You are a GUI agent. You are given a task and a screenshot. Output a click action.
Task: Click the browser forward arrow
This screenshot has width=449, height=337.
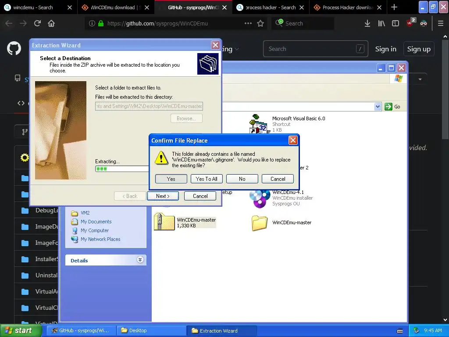coord(23,24)
